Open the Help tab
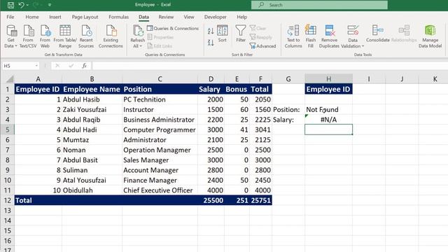This screenshot has width=448, height=252. (x=241, y=17)
